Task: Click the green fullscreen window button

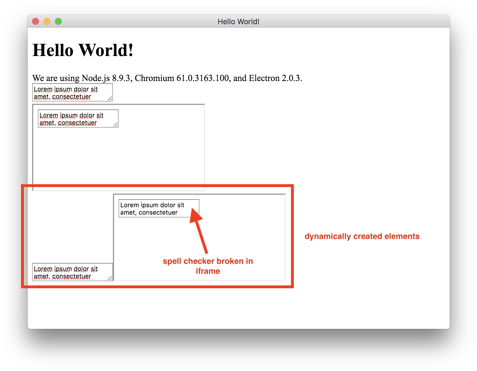Action: [58, 21]
